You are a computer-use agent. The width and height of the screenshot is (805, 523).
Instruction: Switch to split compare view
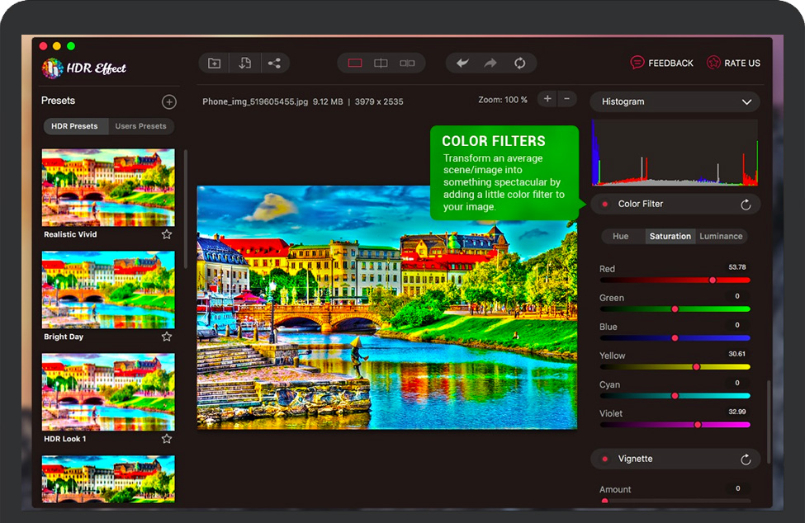[x=381, y=64]
